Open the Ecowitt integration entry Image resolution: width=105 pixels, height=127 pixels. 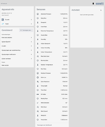coord(17,20)
